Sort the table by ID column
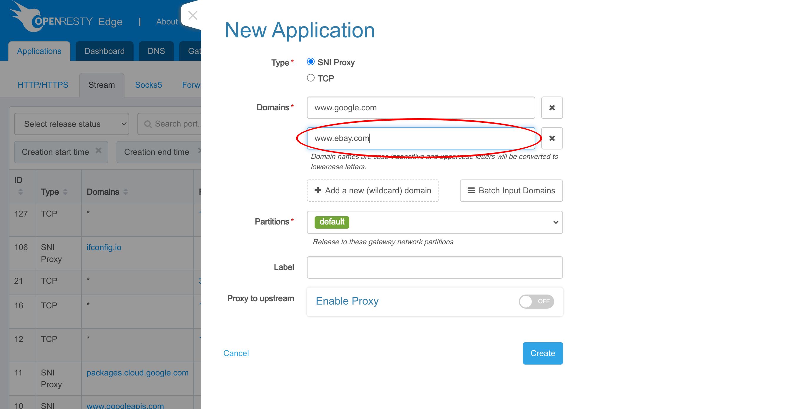This screenshot has width=804, height=409. (x=20, y=192)
